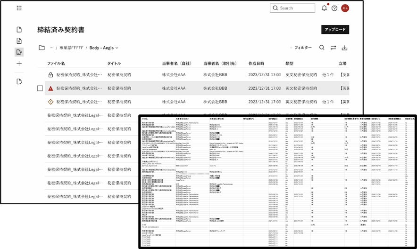417x249 pixels.
Task: Sort by 類型 column header
Action: point(289,64)
